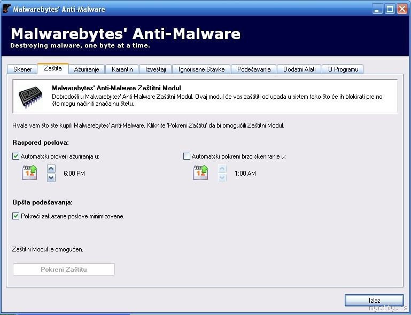Minimize the Malwarebytes window

pos(377,9)
